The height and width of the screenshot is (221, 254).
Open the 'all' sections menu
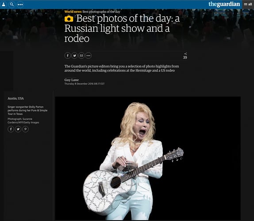click(248, 4)
